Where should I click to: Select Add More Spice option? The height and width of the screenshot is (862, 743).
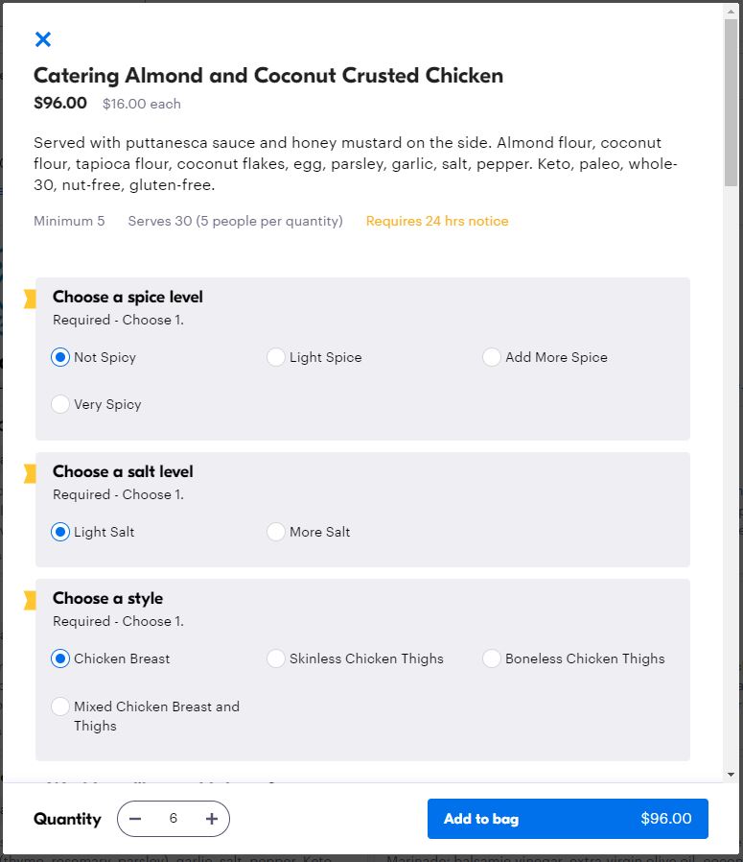coord(492,357)
